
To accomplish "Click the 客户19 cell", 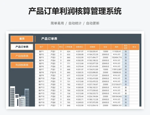I will (41, 105).
